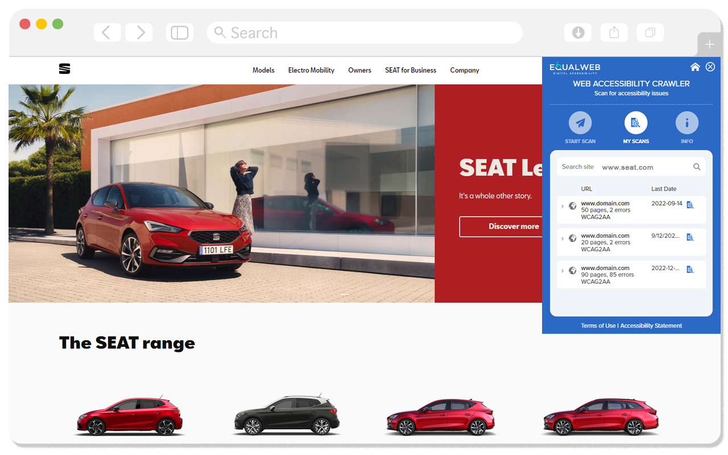Open the Accessibility Statement link

[651, 326]
